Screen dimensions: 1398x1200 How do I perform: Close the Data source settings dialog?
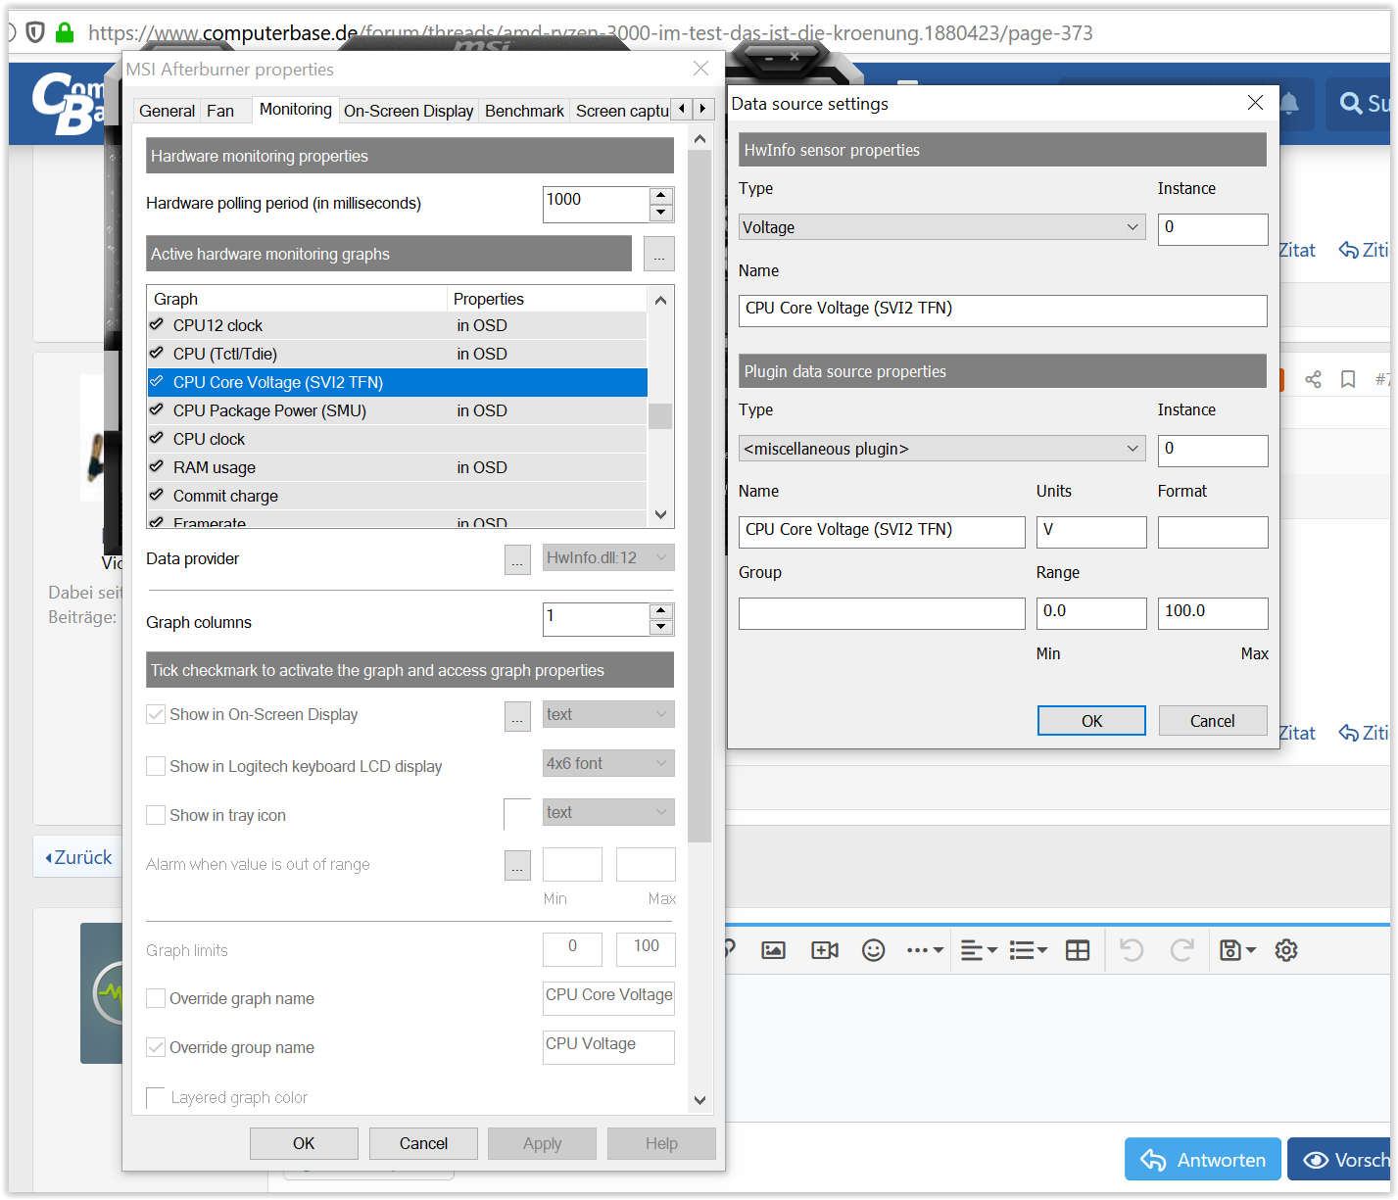pyautogui.click(x=1255, y=103)
